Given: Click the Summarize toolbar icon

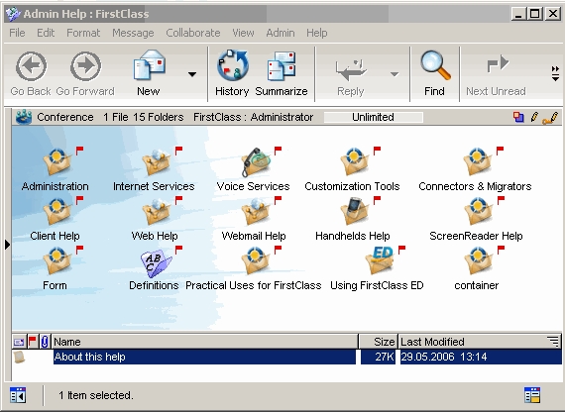Looking at the screenshot, I should coord(282,65).
